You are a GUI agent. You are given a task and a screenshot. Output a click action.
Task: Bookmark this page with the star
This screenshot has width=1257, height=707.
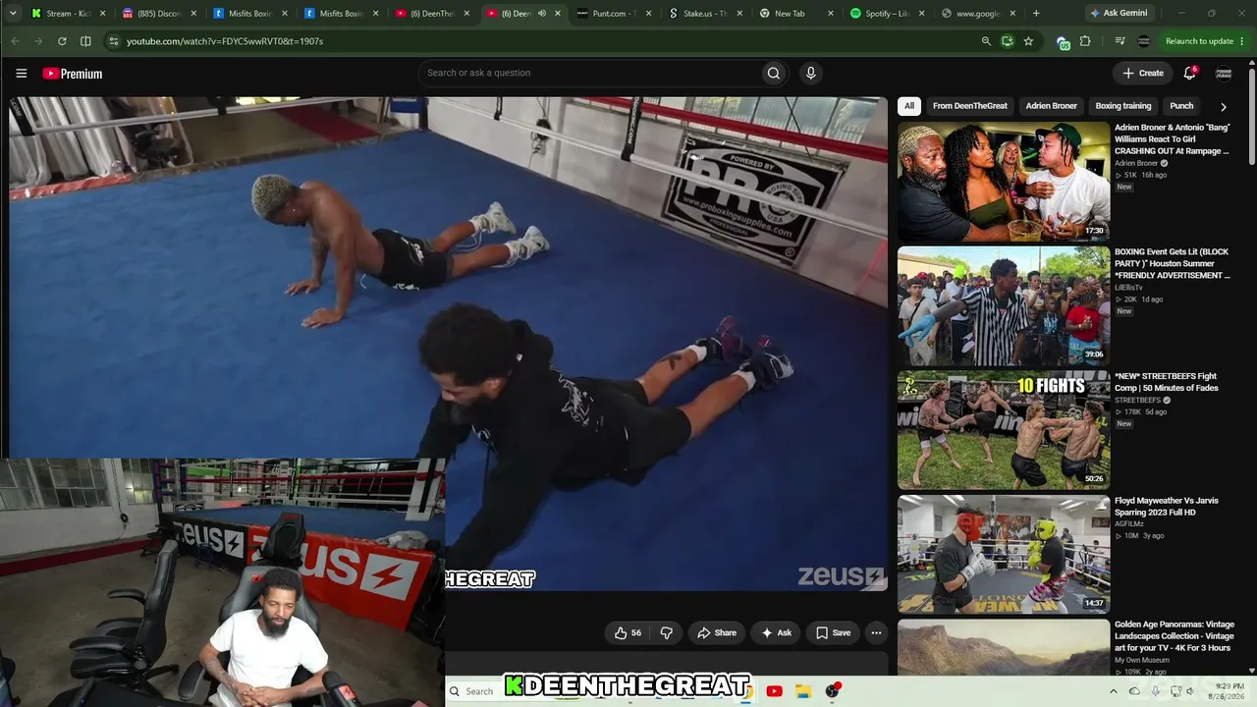point(1028,41)
